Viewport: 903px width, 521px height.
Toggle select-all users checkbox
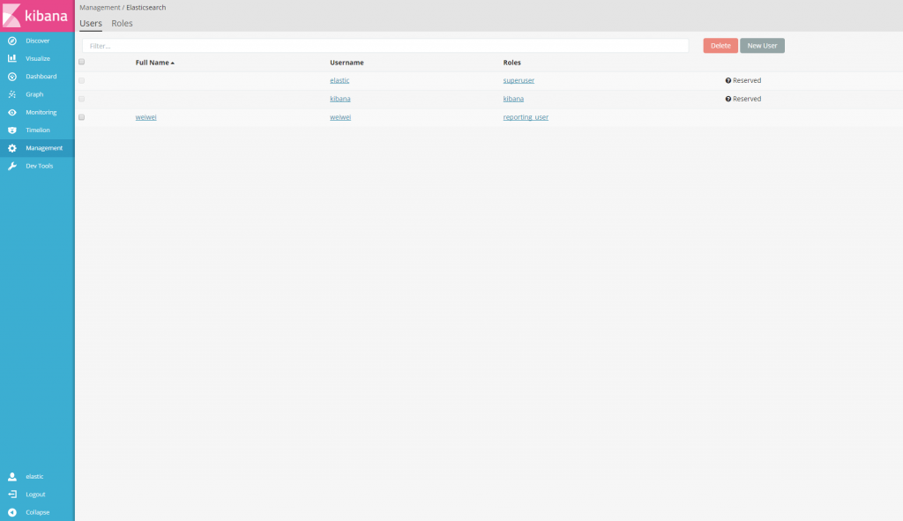pos(82,62)
